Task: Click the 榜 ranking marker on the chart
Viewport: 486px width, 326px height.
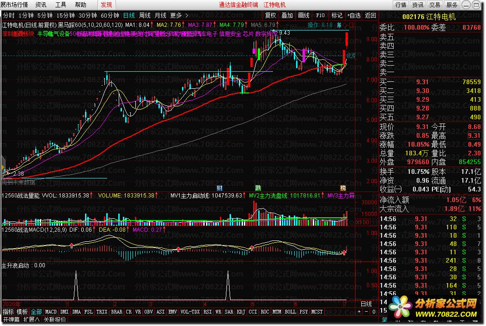Action: (343, 188)
